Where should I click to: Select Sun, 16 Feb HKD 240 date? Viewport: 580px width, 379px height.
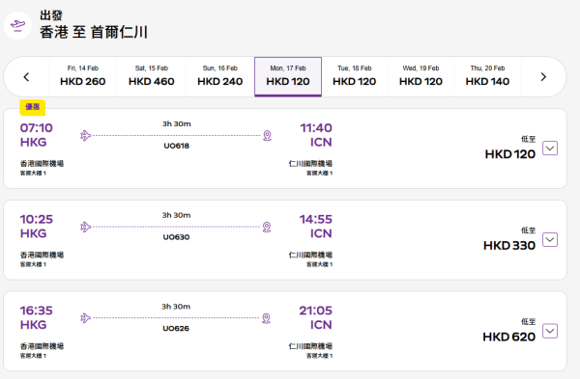click(220, 77)
